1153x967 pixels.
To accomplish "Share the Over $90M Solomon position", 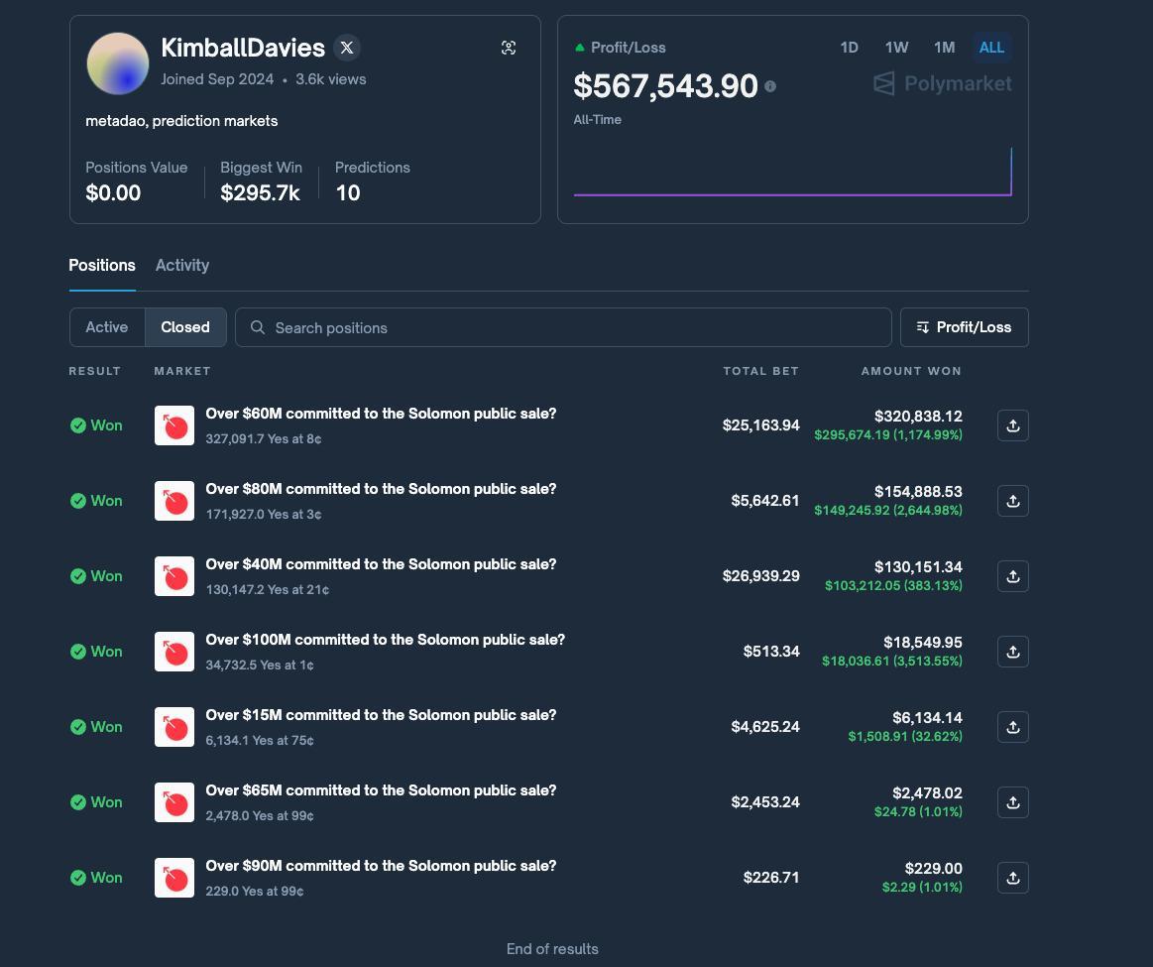I will pyautogui.click(x=1012, y=878).
